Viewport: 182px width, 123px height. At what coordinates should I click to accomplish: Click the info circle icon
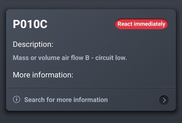tap(16, 99)
